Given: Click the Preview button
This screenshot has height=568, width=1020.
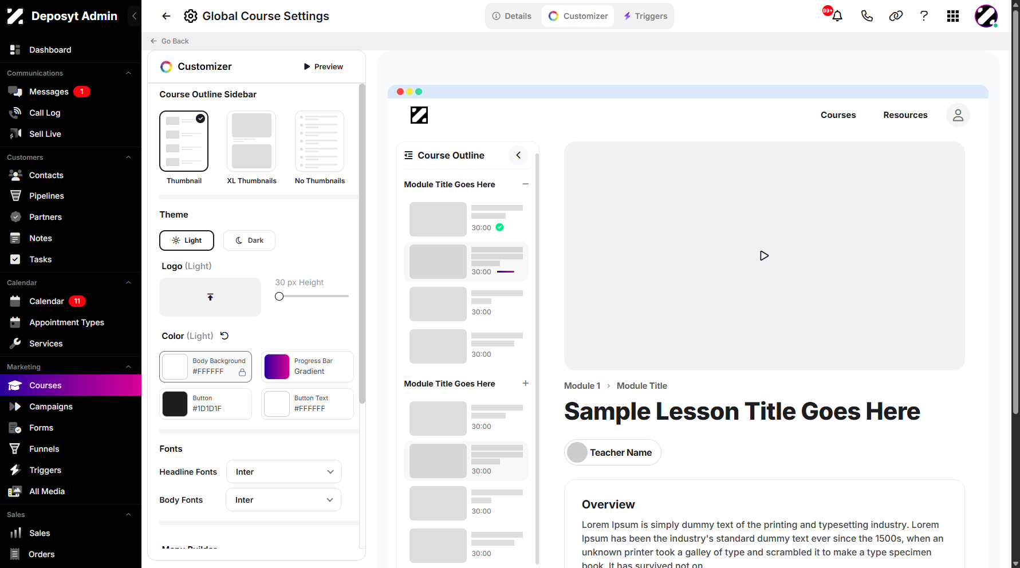Looking at the screenshot, I should click(x=323, y=67).
